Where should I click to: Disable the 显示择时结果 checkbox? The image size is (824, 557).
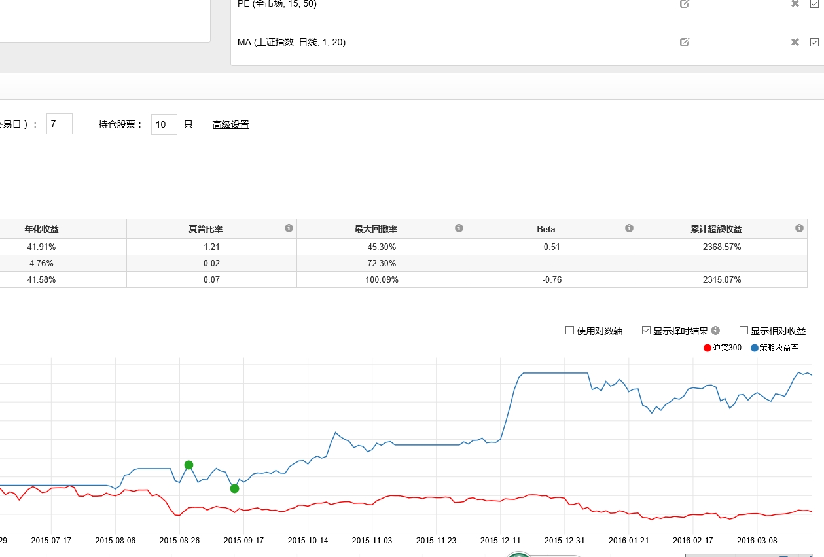647,331
